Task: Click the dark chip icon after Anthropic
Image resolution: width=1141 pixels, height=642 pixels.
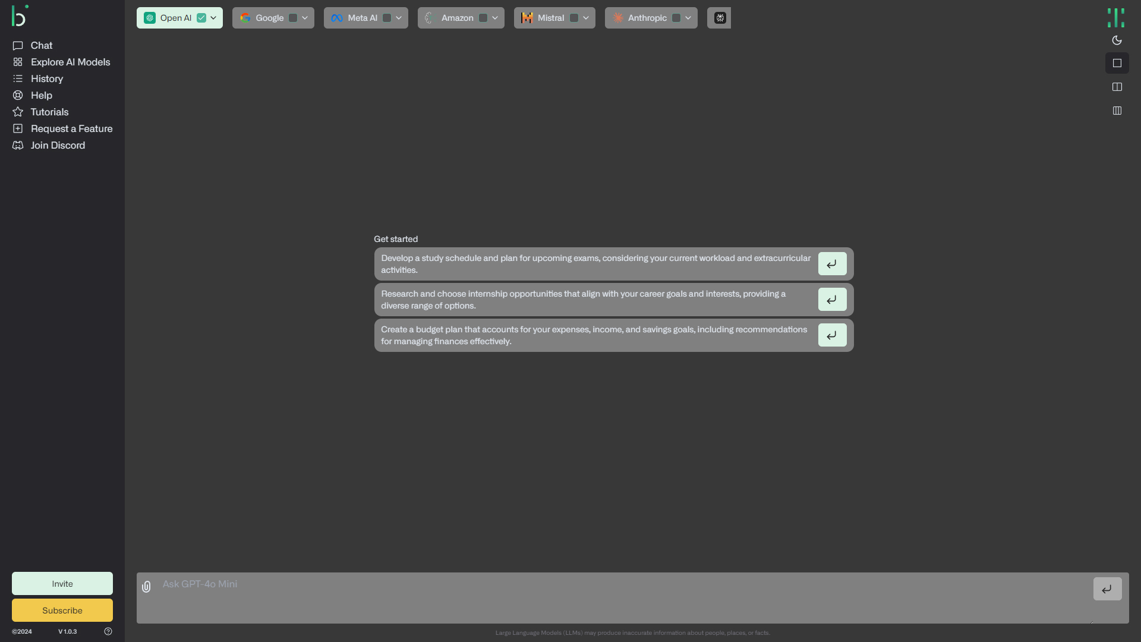Action: [719, 18]
